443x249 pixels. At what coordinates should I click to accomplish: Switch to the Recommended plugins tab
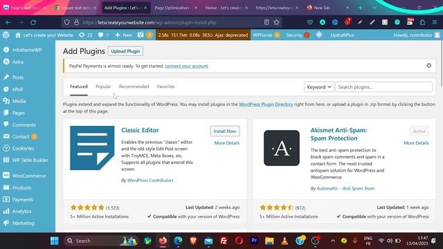coord(134,86)
